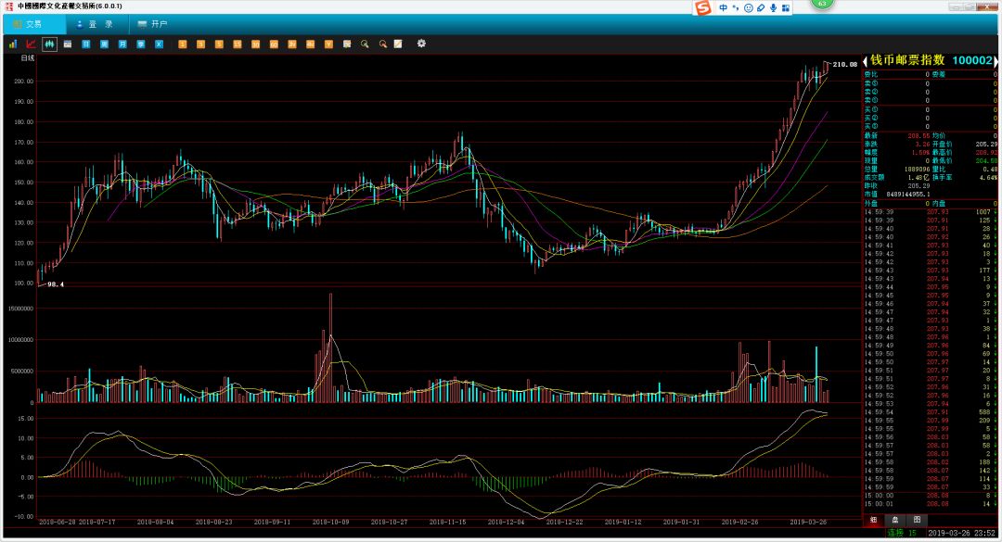Click the 15:00:01 last tick row
The image size is (1002, 542).
point(930,504)
